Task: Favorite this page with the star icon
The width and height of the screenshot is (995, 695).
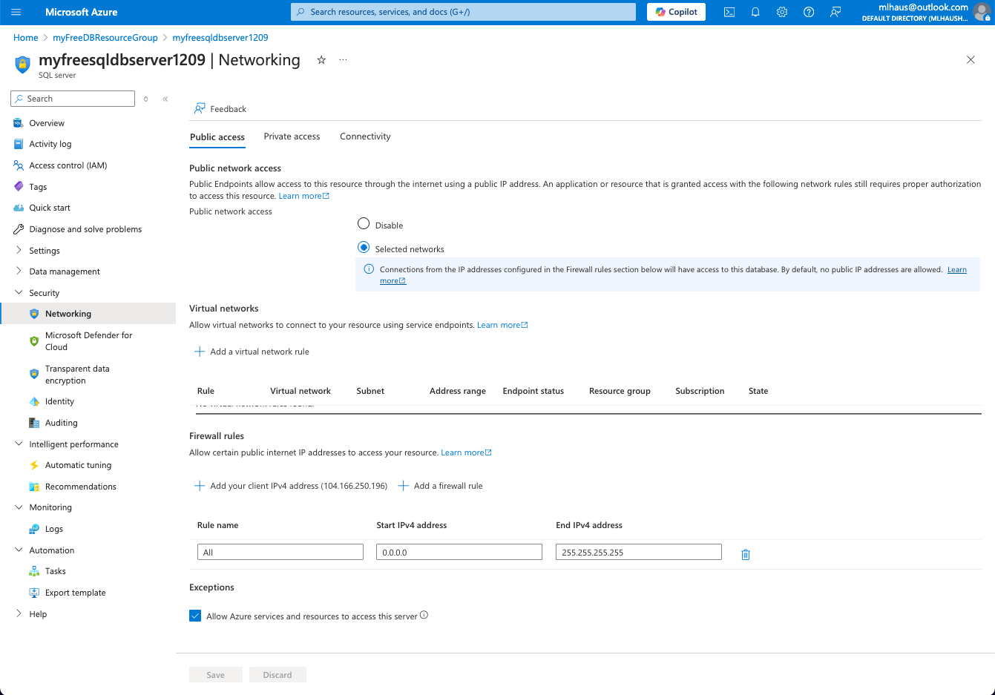Action: coord(321,60)
